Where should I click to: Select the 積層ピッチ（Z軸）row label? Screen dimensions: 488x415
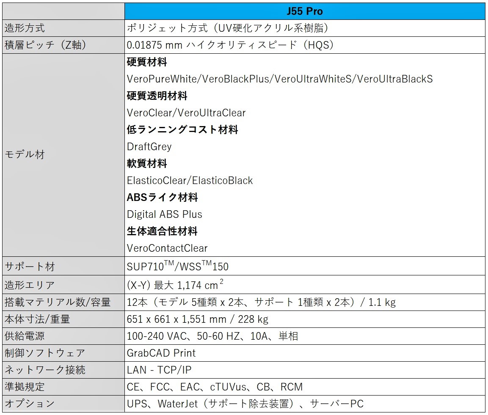[40, 45]
